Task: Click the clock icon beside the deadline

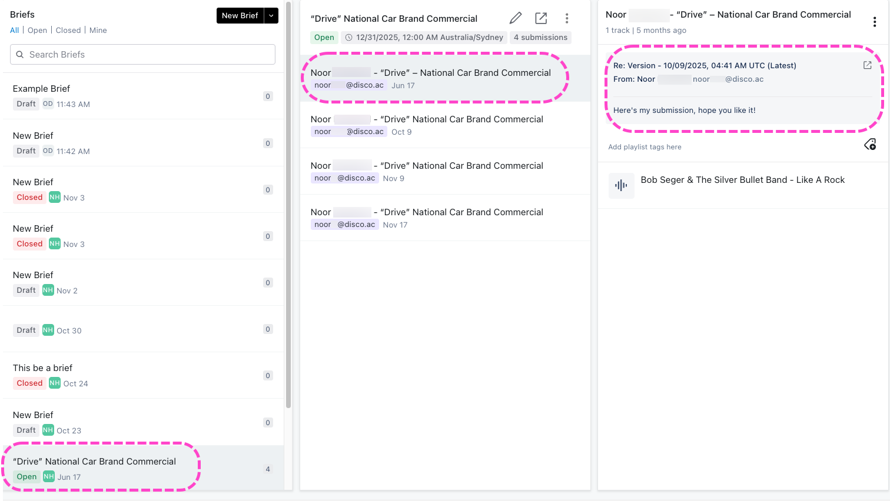Action: pos(348,38)
